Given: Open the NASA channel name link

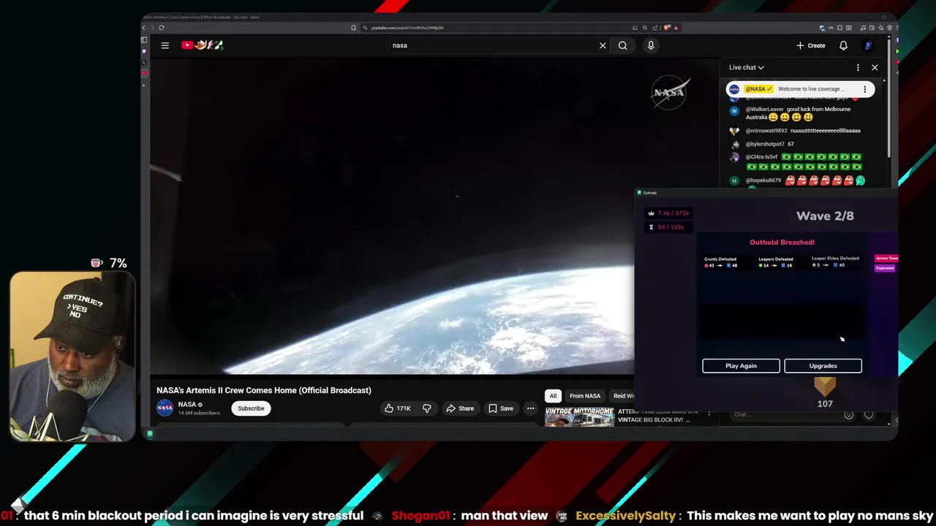Looking at the screenshot, I should tap(187, 404).
